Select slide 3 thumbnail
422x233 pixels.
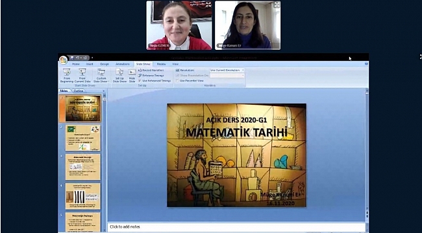click(x=83, y=167)
